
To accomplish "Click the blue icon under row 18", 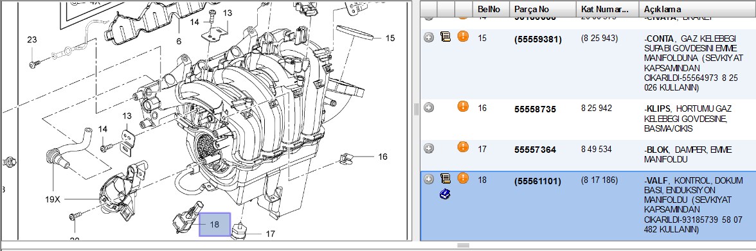I will point(445,194).
